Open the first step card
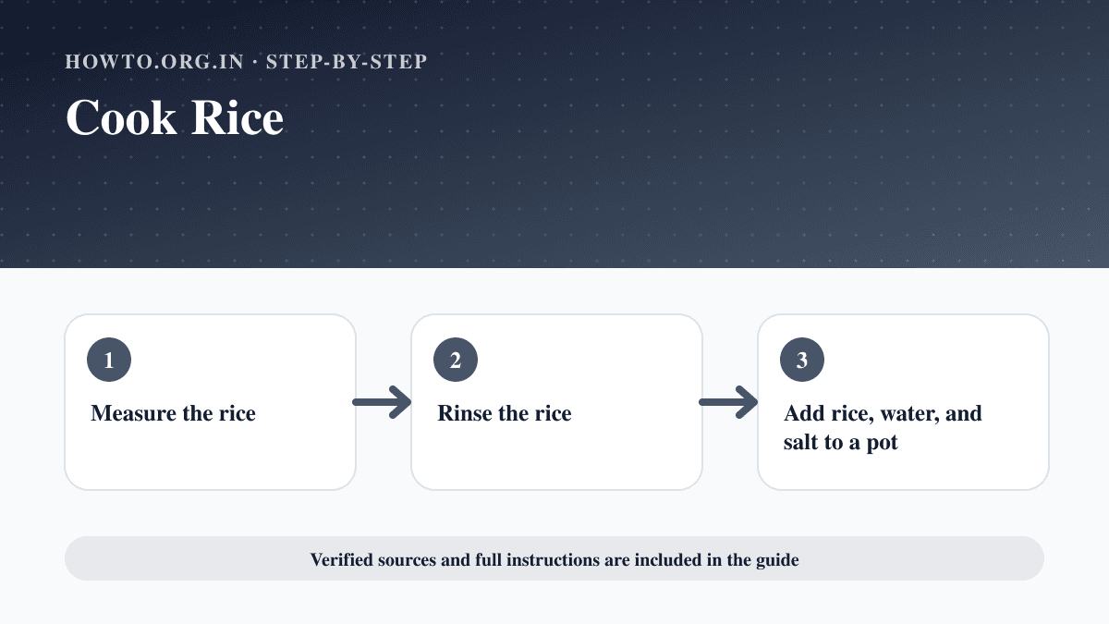 click(x=210, y=402)
